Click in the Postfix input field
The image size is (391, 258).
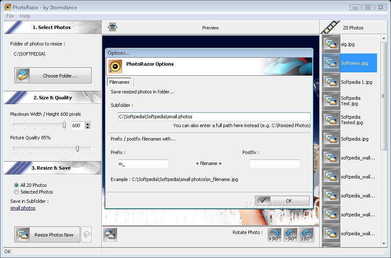[275, 164]
